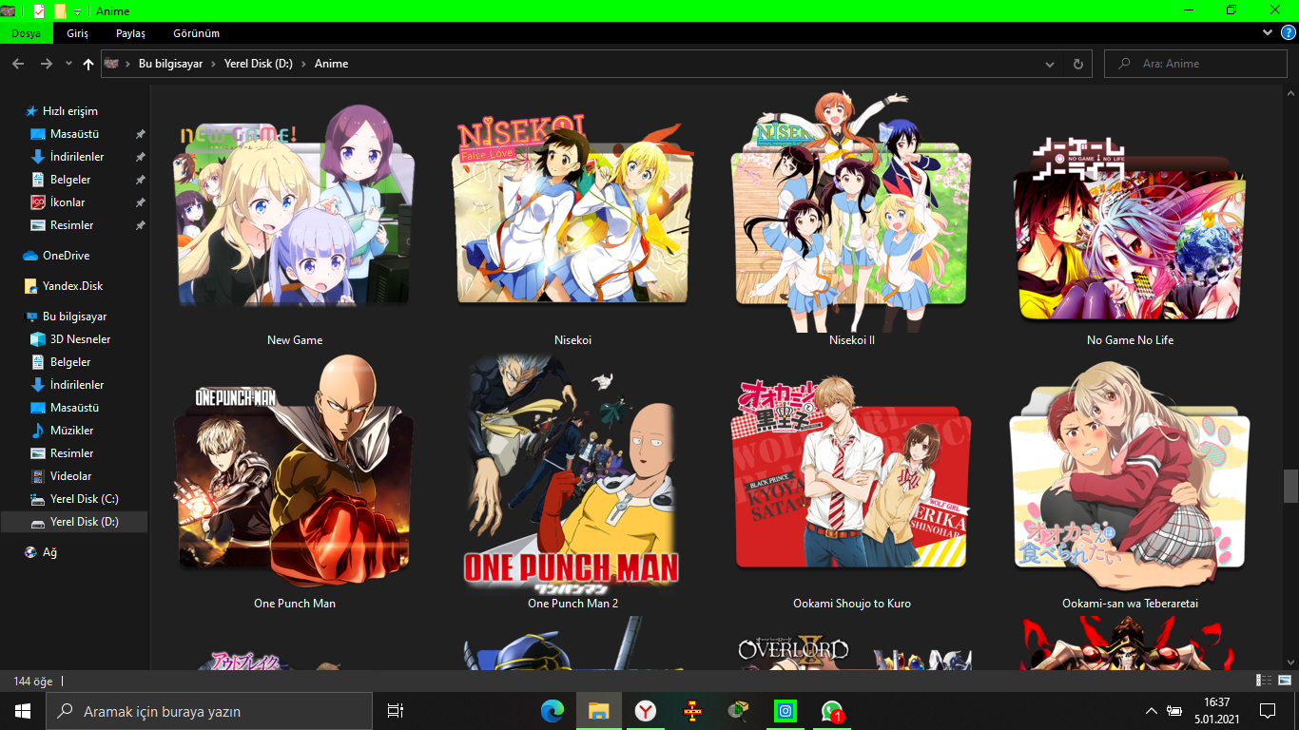Select the One Punch Man 2 folder
The width and height of the screenshot is (1299, 730).
pyautogui.click(x=572, y=484)
